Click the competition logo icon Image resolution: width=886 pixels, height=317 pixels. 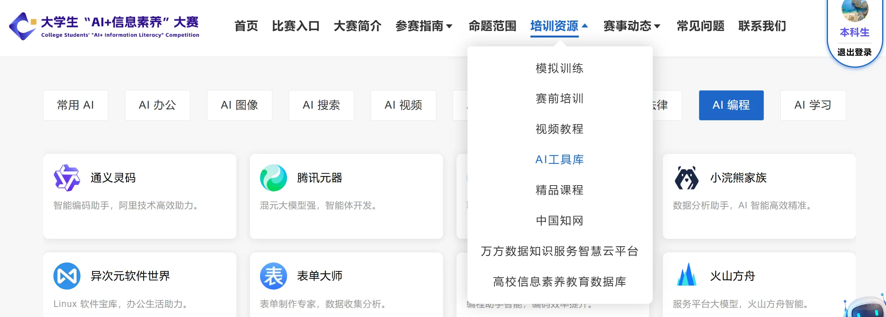(x=23, y=26)
